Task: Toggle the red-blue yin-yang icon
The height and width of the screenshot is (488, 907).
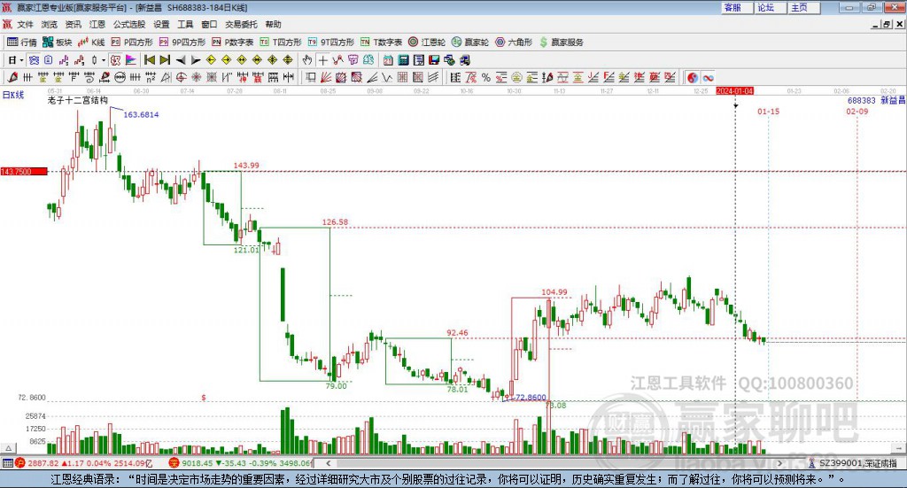Action: (x=693, y=77)
